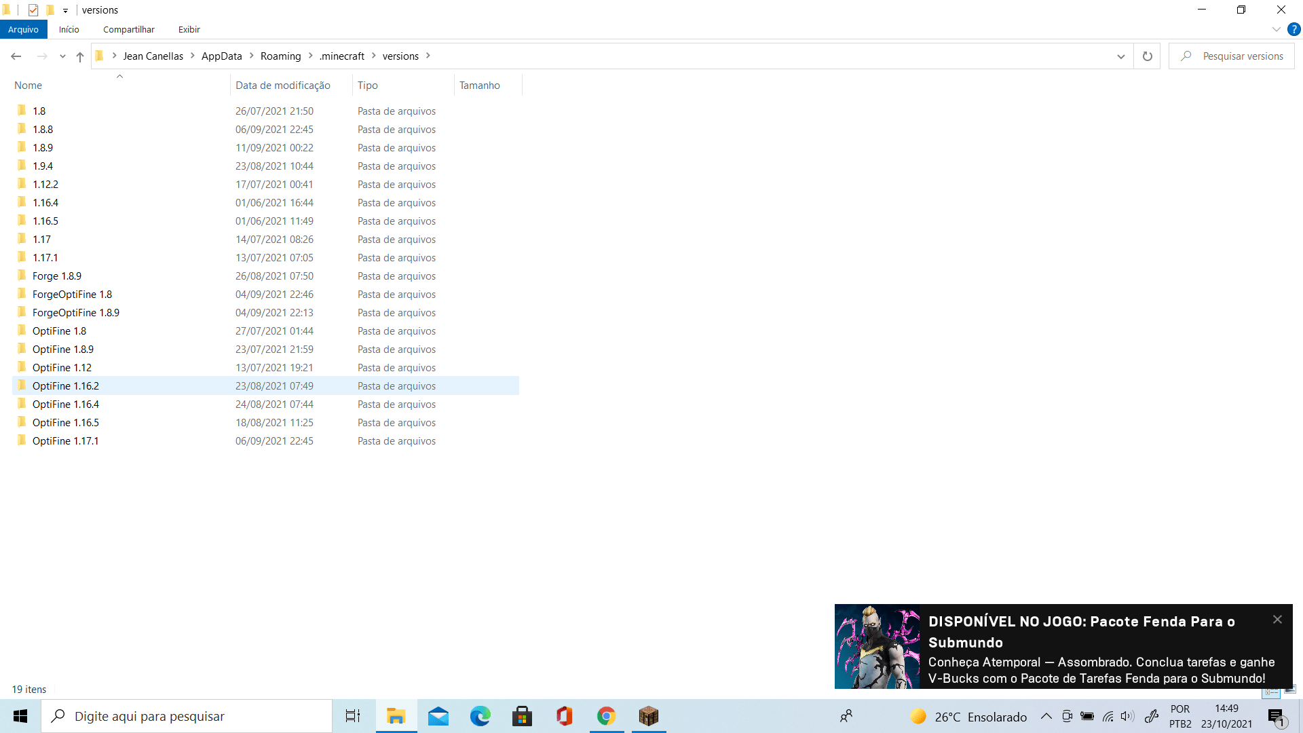This screenshot has width=1303, height=733.
Task: Open the taskbar clock showing 14:49
Action: click(x=1226, y=716)
